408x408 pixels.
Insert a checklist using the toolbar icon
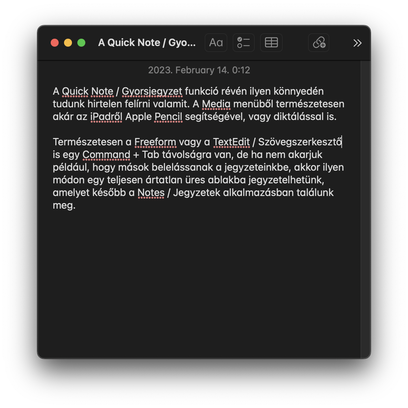tap(243, 43)
